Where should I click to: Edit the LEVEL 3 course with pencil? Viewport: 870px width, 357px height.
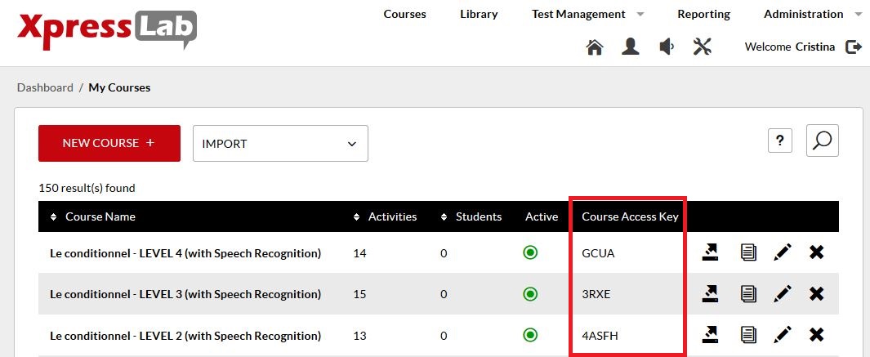click(x=783, y=294)
